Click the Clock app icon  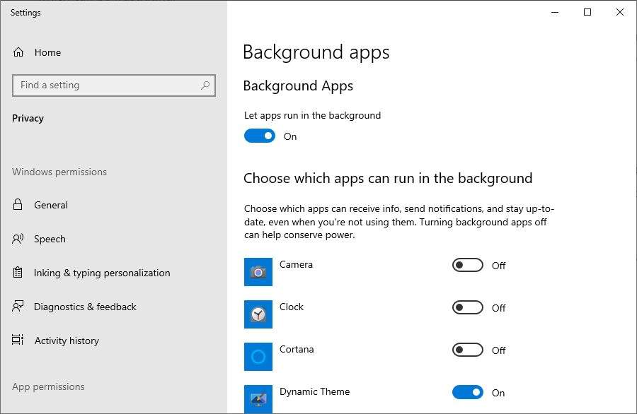[x=258, y=314]
